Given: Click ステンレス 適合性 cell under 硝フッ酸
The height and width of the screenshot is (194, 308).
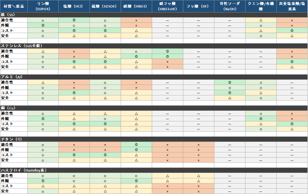Looking at the screenshot, I should coord(167,51).
